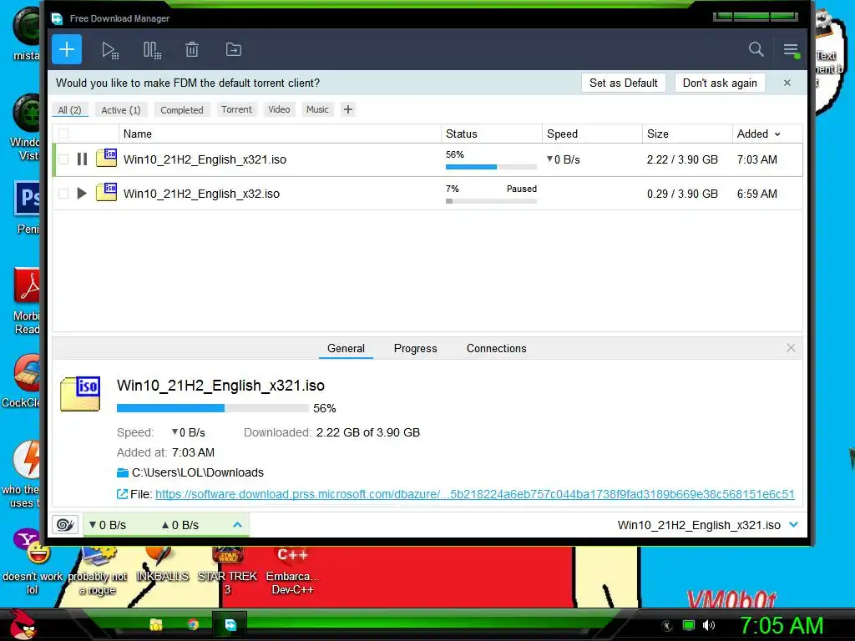The image size is (855, 641).
Task: Click the 6:59 AM added time cell
Action: pos(756,194)
